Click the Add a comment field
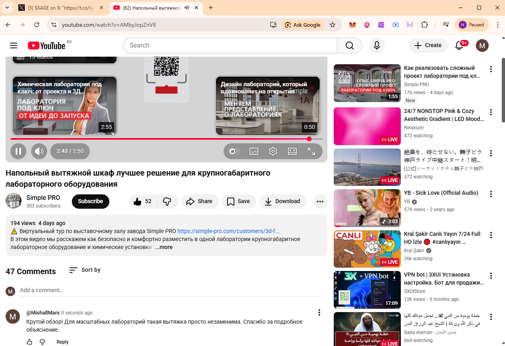 tap(170, 291)
